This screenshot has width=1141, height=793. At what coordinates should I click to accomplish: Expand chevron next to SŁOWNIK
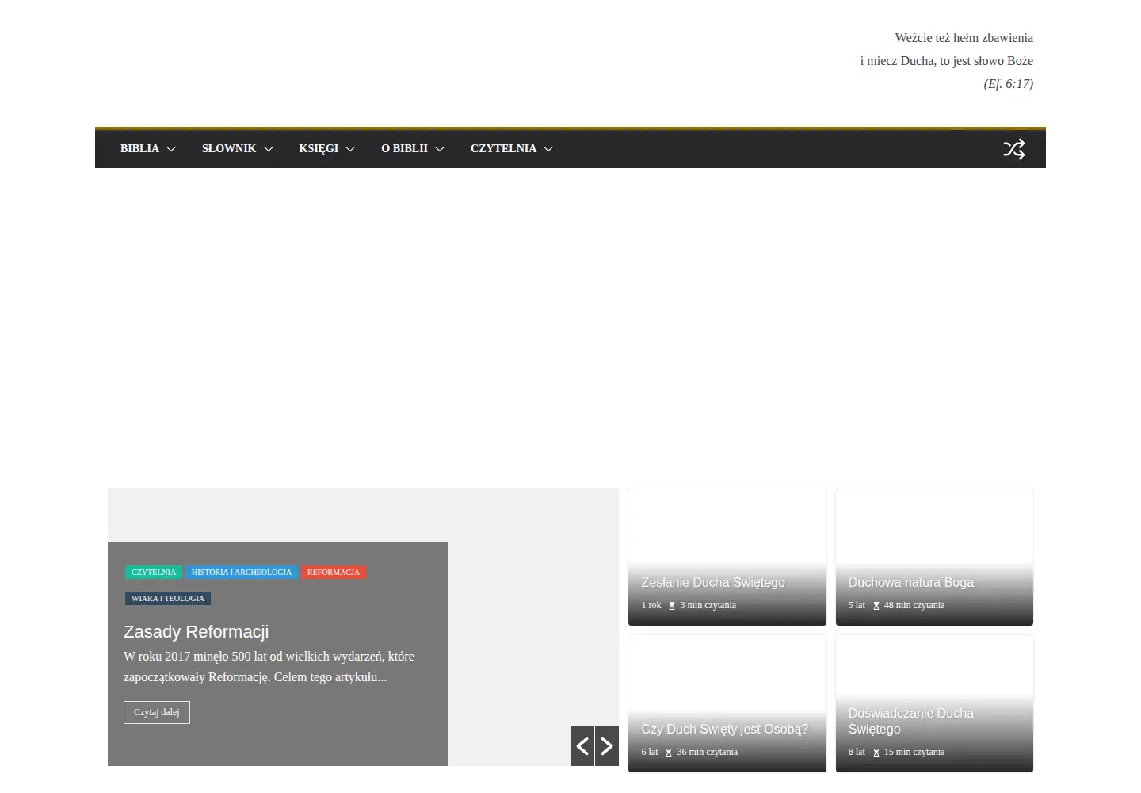tap(269, 149)
